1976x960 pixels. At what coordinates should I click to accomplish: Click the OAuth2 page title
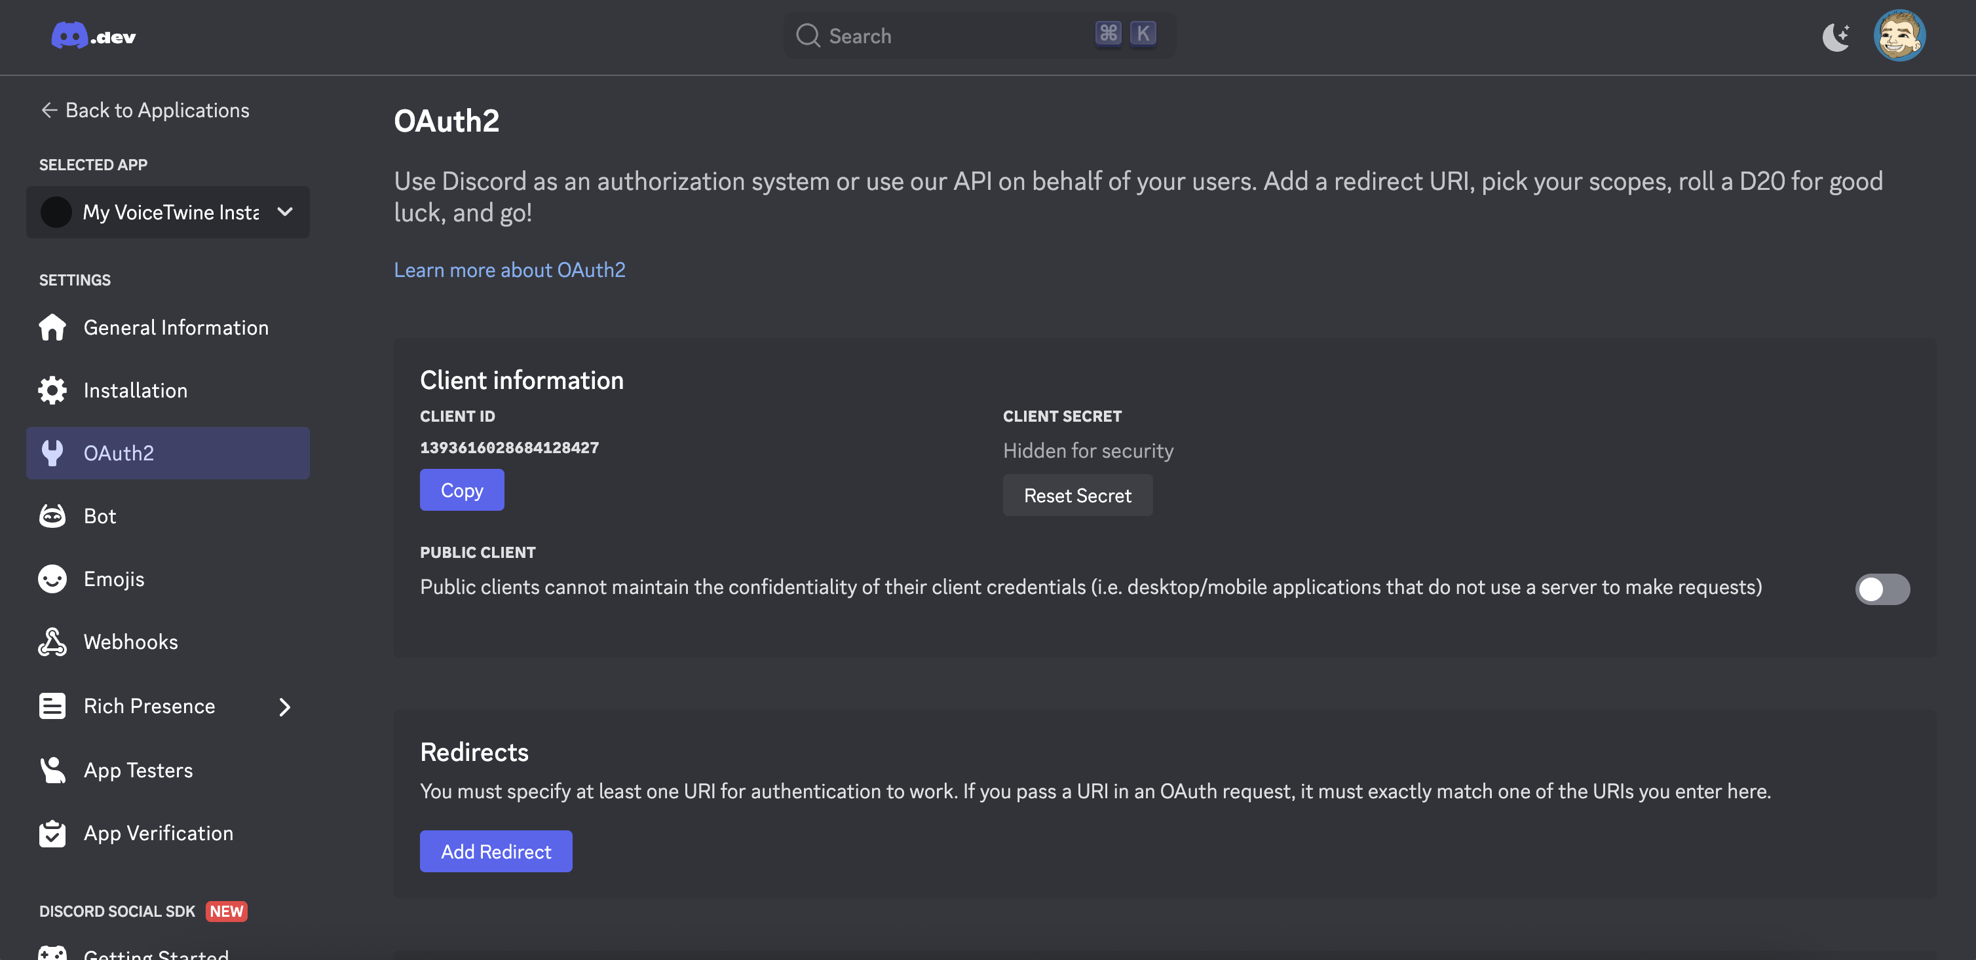(446, 121)
